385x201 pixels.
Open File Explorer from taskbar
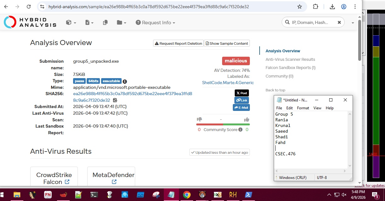tap(17, 195)
